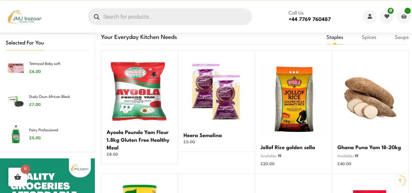Viewport: 412px width, 193px height.
Task: Switch to the Spices tab
Action: click(369, 37)
